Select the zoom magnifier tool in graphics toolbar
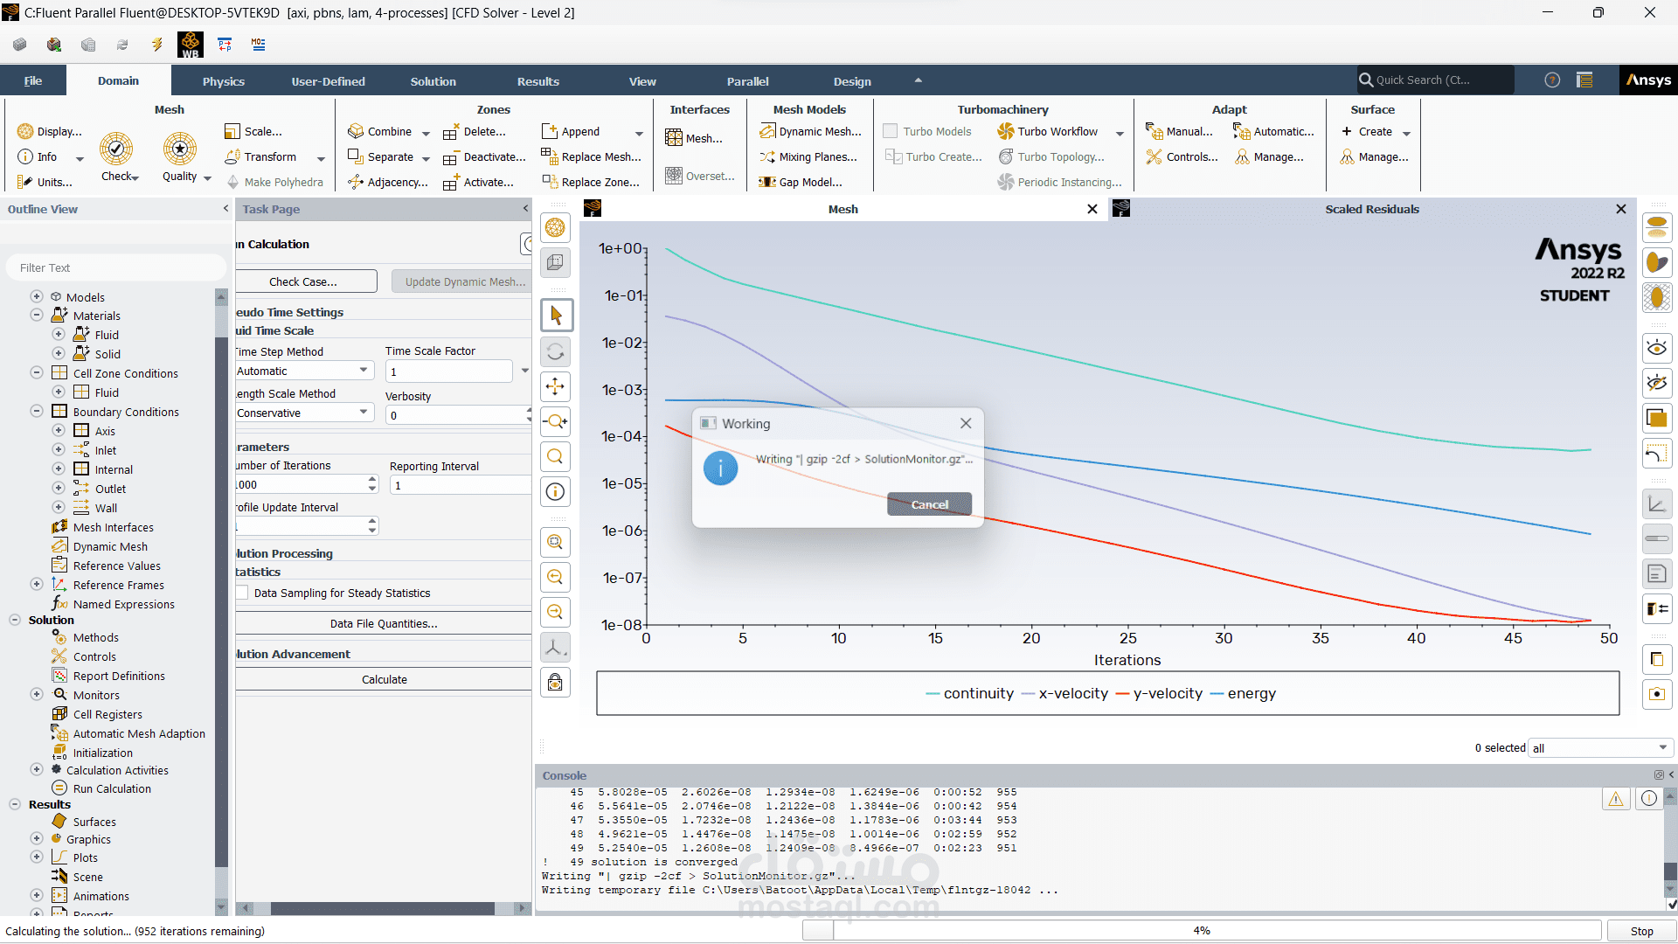The width and height of the screenshot is (1678, 944). [x=555, y=456]
